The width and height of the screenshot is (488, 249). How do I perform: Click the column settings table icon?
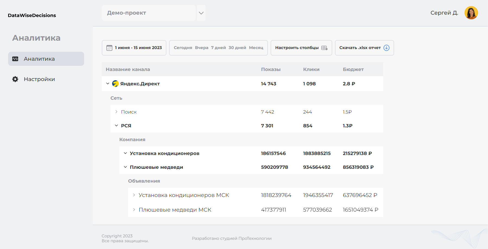[x=324, y=48]
